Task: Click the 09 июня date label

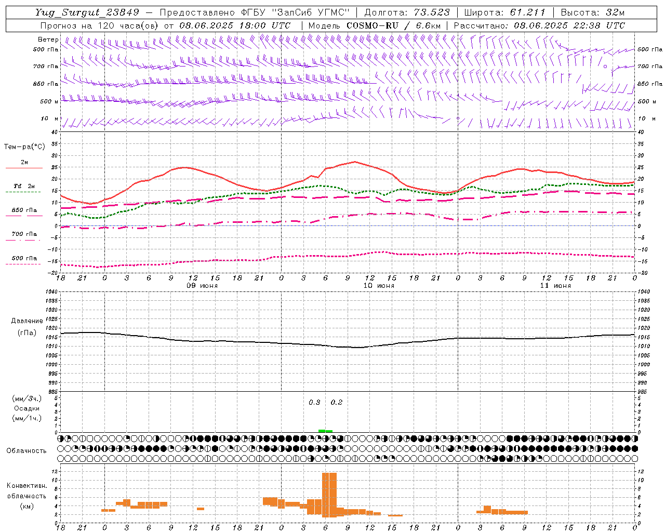Action: (202, 286)
